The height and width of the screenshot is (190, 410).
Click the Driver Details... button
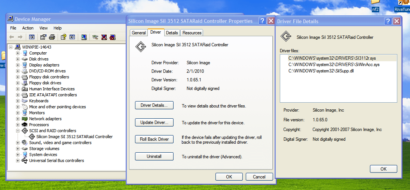coord(154,105)
